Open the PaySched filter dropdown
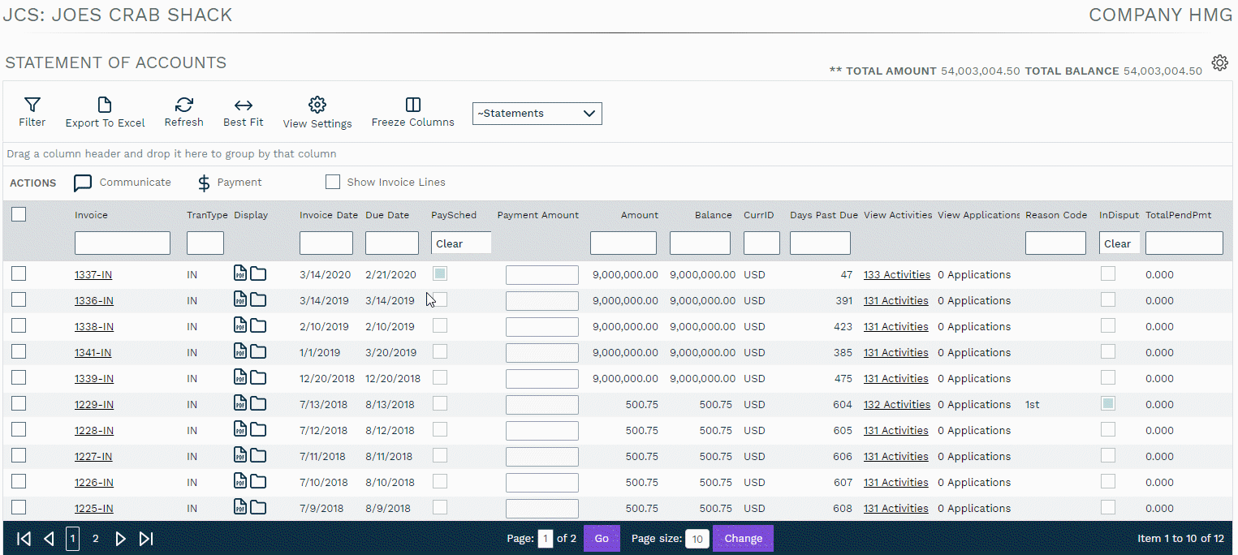Screen dimensions: 1238x555 click(460, 243)
